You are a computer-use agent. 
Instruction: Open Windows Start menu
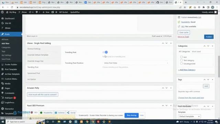(3, 122)
